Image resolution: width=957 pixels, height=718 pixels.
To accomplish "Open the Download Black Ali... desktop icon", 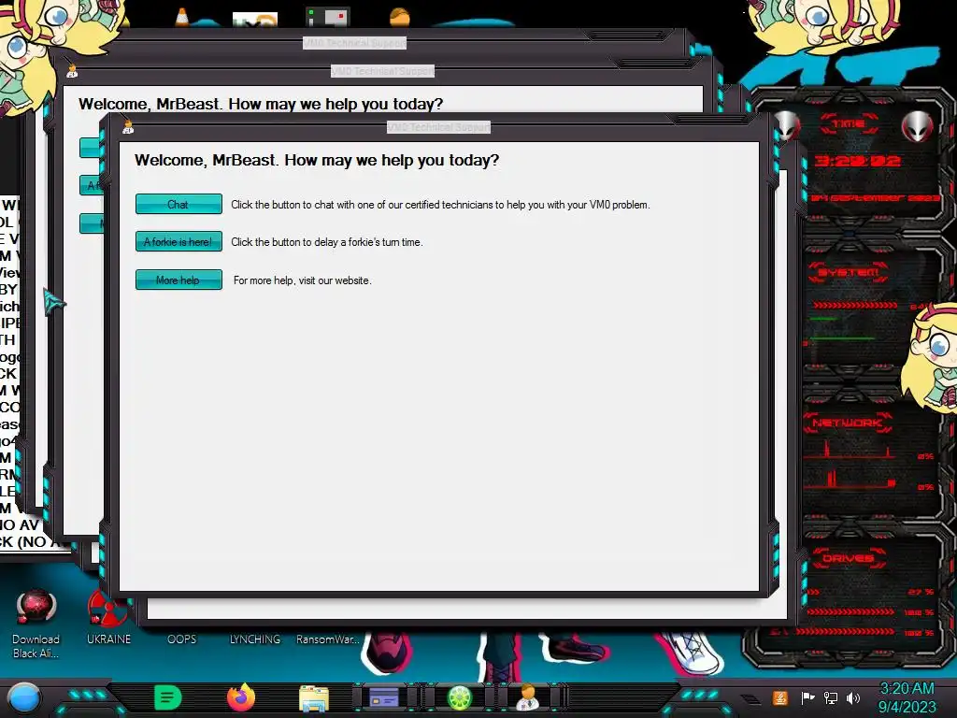I will [36, 624].
